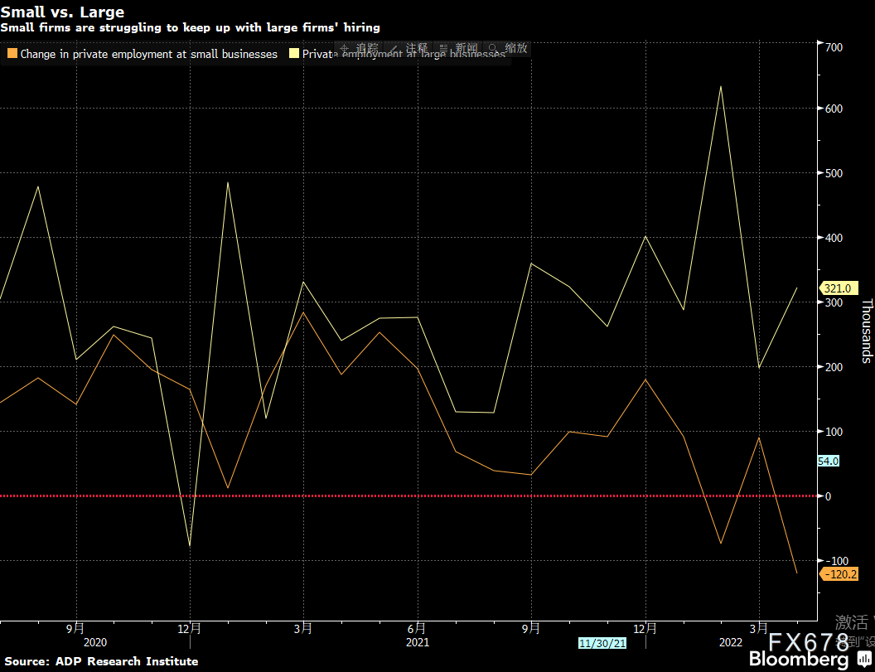875x672 pixels.
Task: Click the 11/30/21 highlighted date marker
Action: (x=602, y=644)
